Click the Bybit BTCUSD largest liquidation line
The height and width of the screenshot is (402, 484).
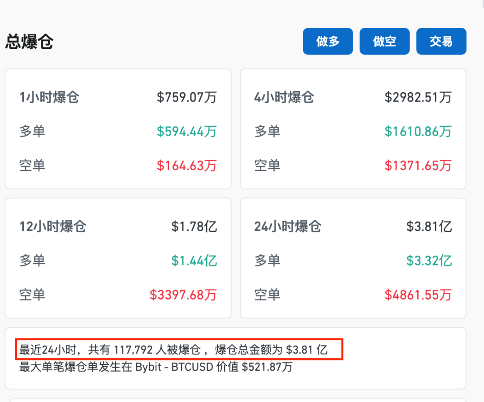coord(156,367)
